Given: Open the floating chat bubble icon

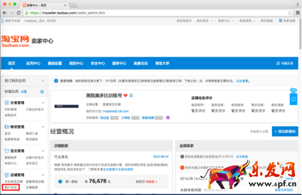Looking at the screenshot, I should (293, 99).
